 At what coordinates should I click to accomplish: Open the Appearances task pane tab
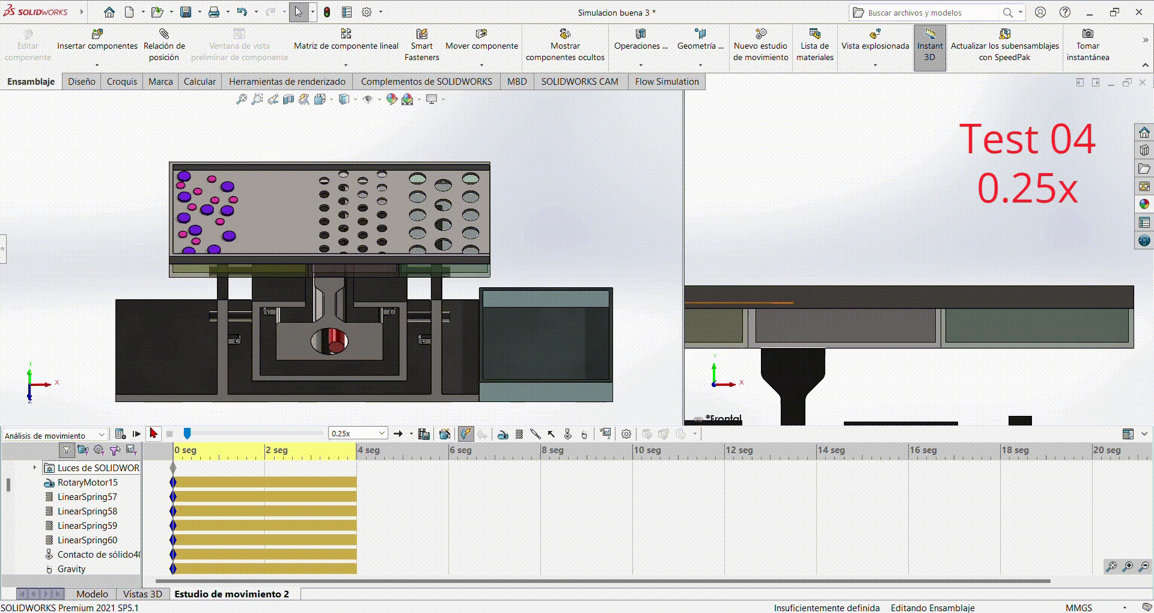click(x=1144, y=204)
